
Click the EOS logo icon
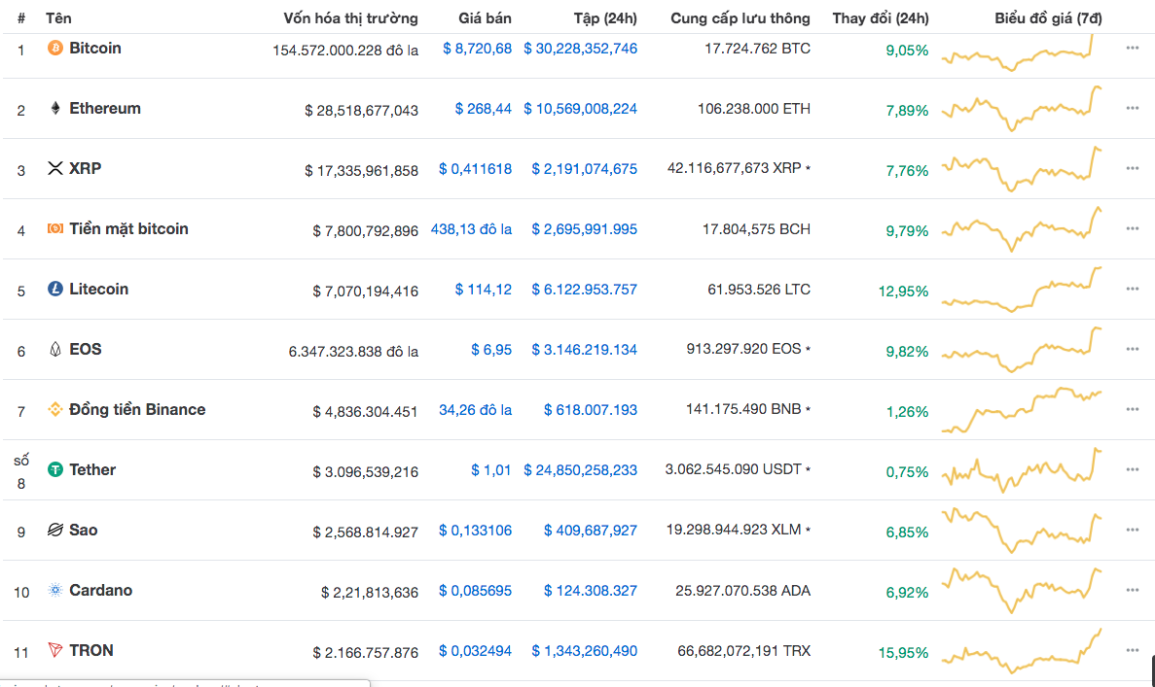[x=55, y=349]
